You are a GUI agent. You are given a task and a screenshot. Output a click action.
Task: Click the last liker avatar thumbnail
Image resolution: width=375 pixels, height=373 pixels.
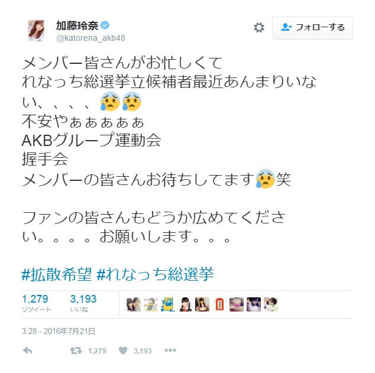(271, 304)
